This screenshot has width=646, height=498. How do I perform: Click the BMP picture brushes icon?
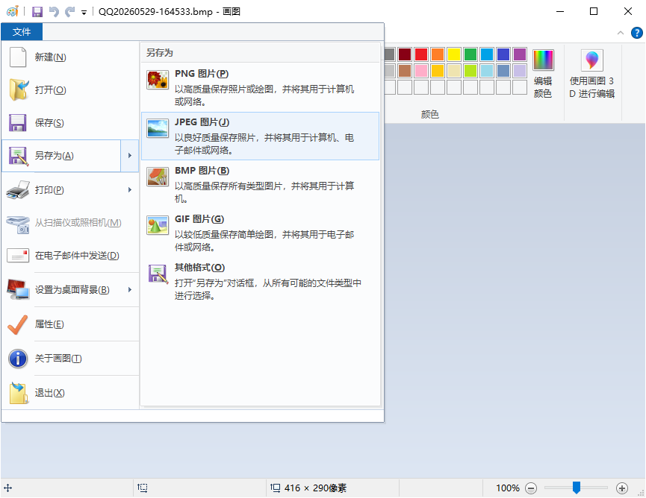pos(158,177)
